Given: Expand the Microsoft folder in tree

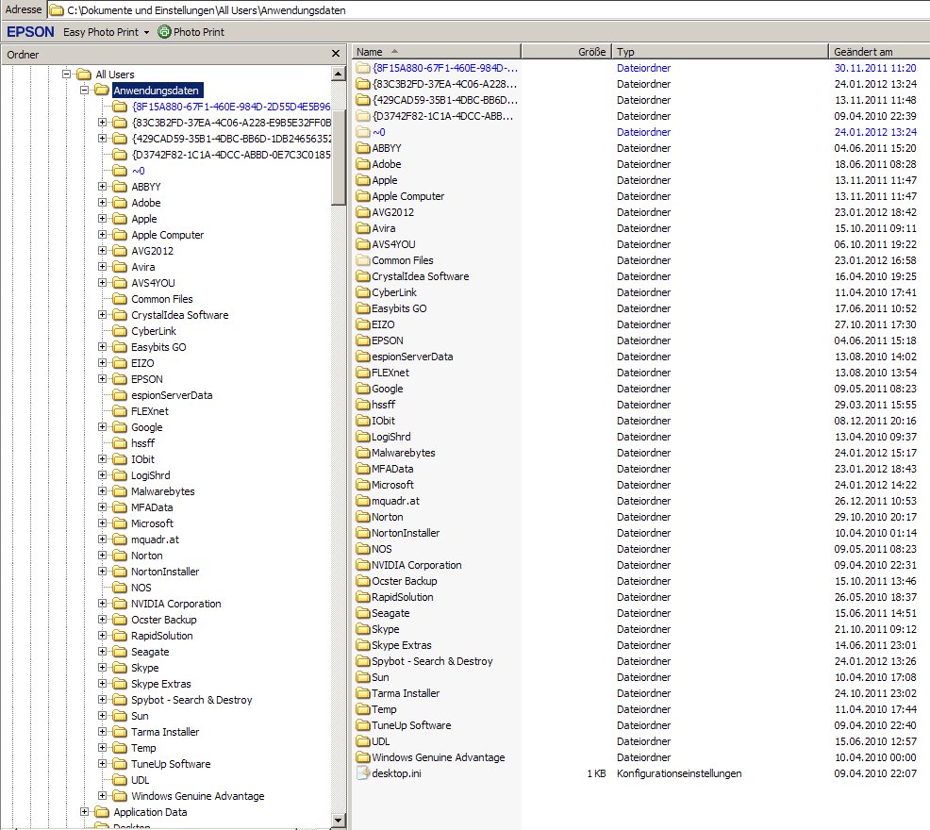Looking at the screenshot, I should tap(103, 523).
